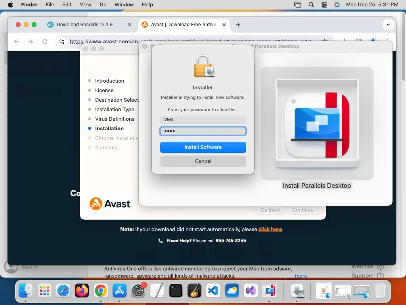Open Parallels Desktop dock icon

click(270, 290)
